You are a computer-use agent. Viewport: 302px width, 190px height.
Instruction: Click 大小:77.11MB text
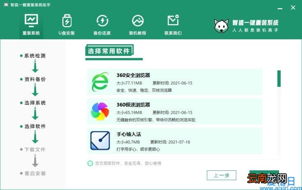[x=129, y=83]
